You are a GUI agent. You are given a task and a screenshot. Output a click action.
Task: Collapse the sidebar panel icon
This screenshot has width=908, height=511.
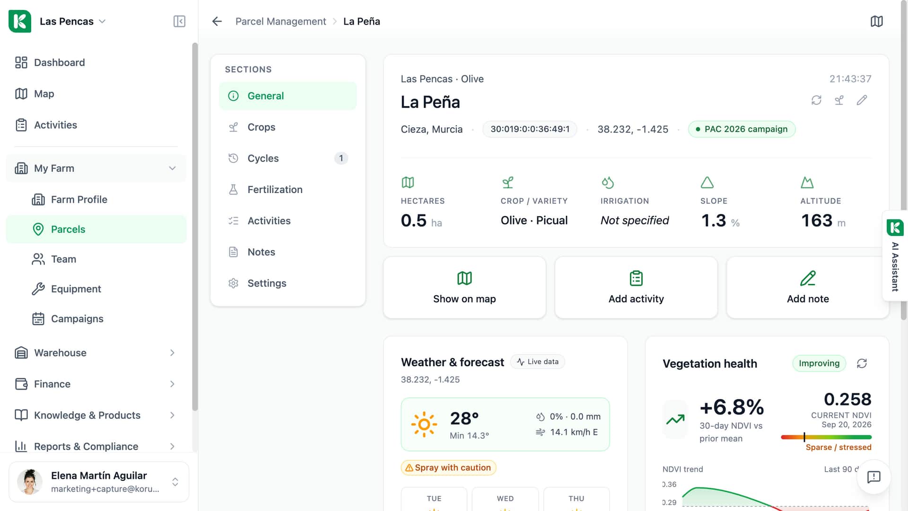click(179, 21)
